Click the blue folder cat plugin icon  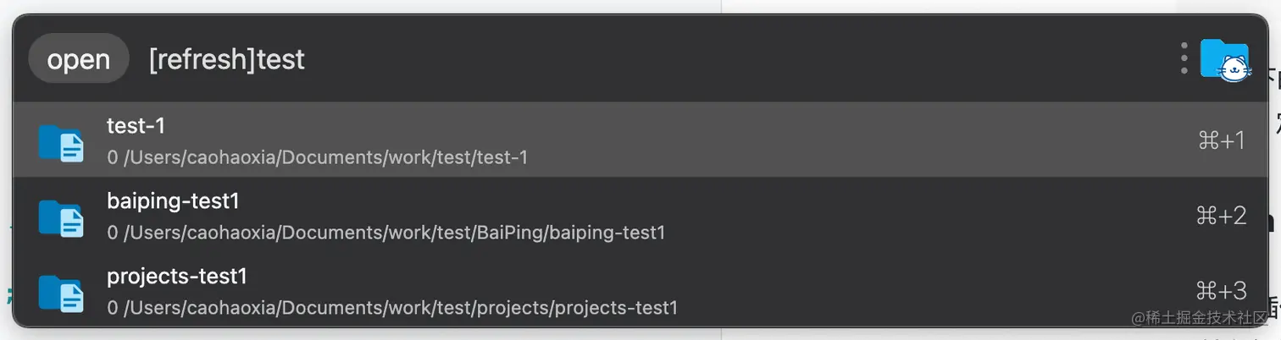point(1224,61)
